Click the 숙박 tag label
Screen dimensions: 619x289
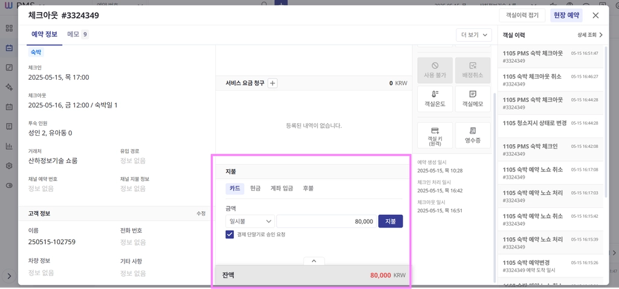(36, 52)
